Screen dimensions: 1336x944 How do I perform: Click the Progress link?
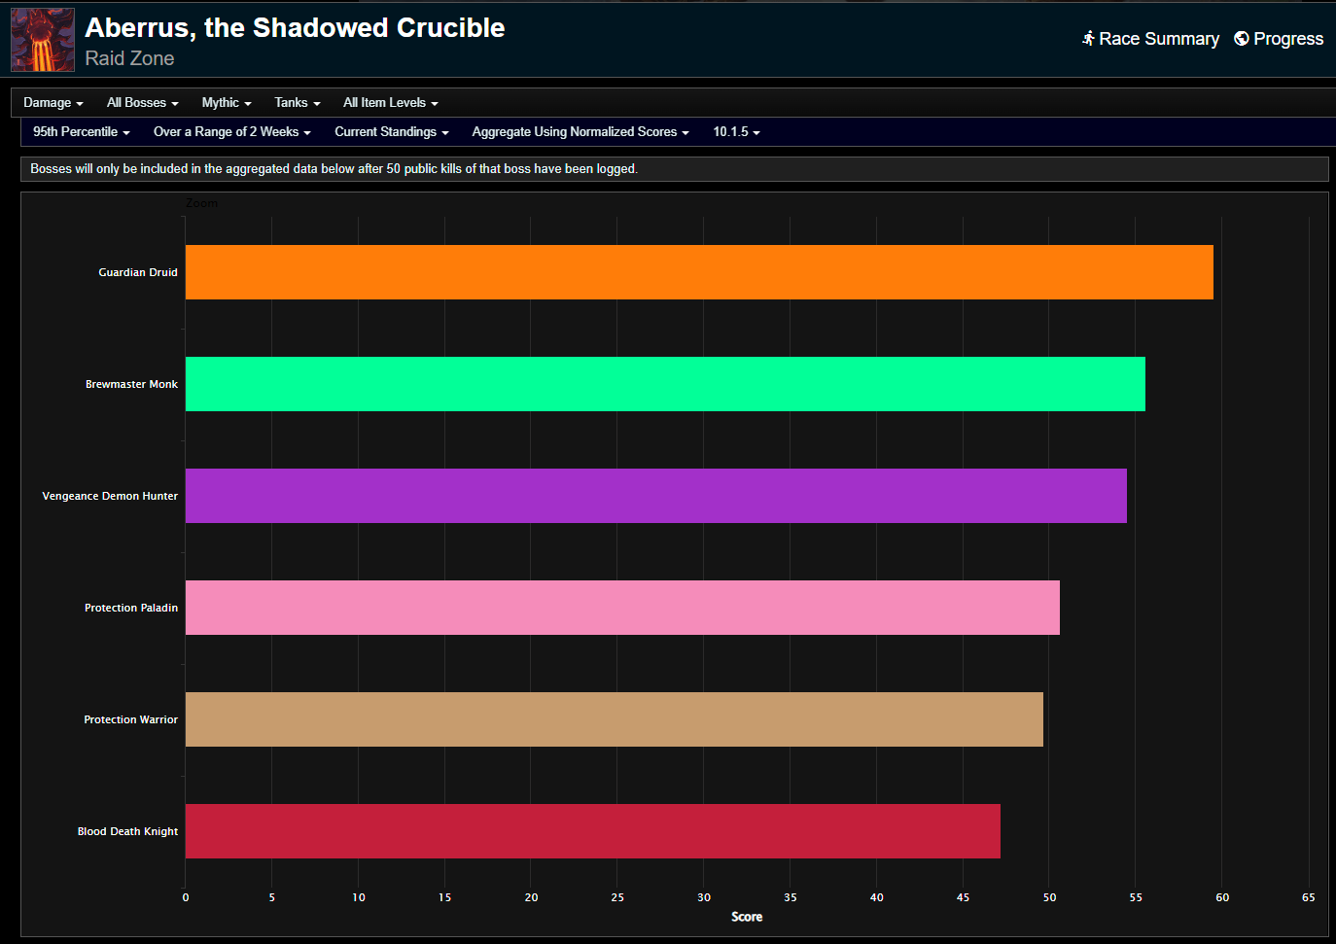pyautogui.click(x=1288, y=39)
